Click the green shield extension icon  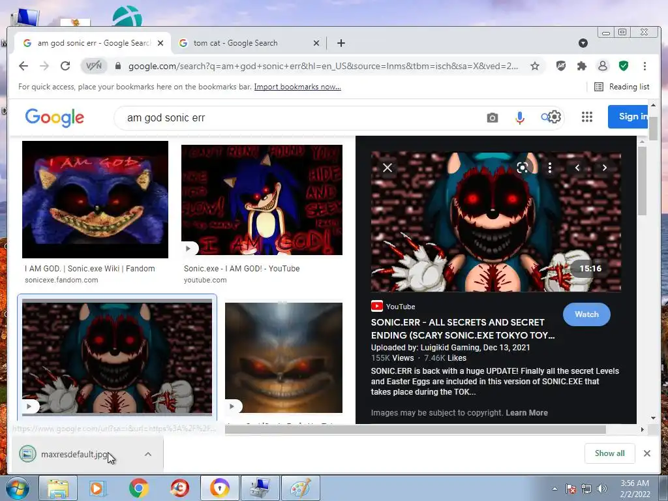click(623, 66)
